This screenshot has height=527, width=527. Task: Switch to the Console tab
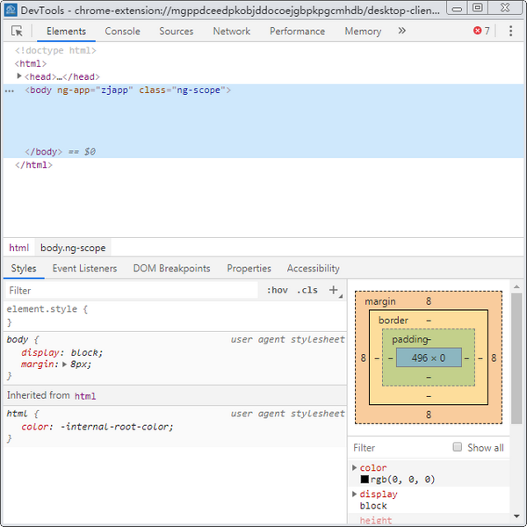pos(122,31)
